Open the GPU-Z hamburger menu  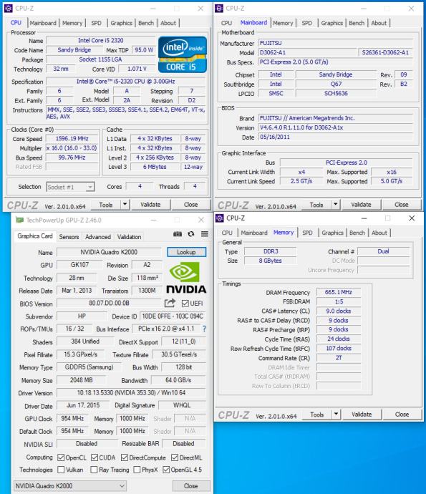[205, 234]
